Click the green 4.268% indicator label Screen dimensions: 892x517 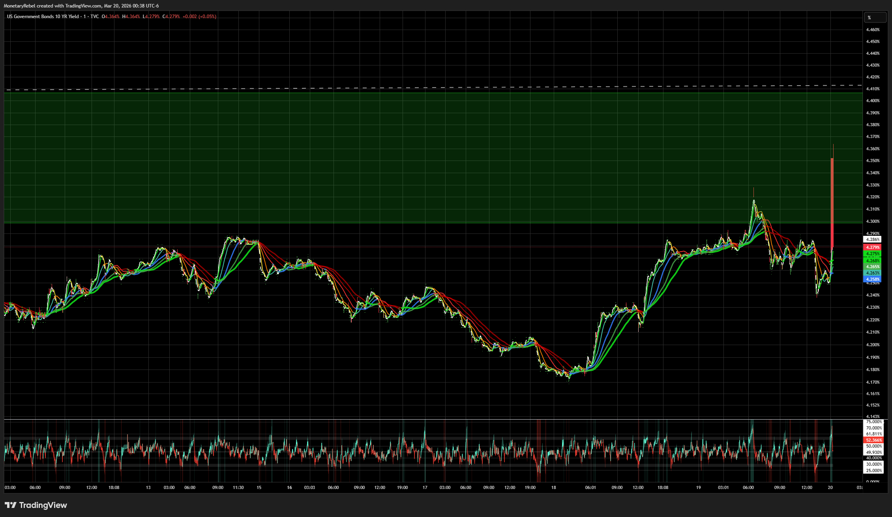[x=872, y=261]
